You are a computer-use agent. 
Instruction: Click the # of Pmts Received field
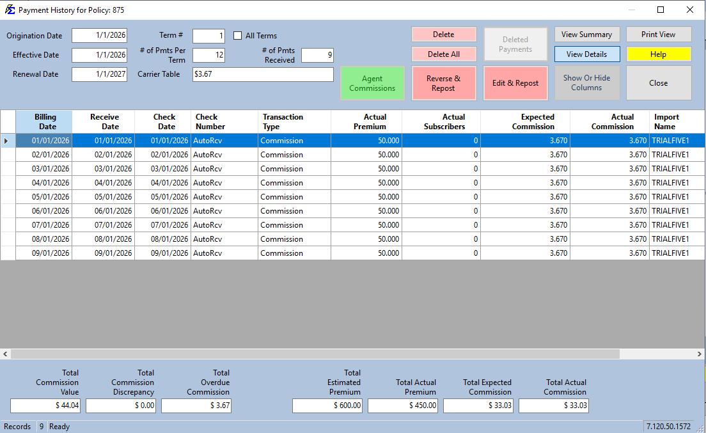pos(317,55)
